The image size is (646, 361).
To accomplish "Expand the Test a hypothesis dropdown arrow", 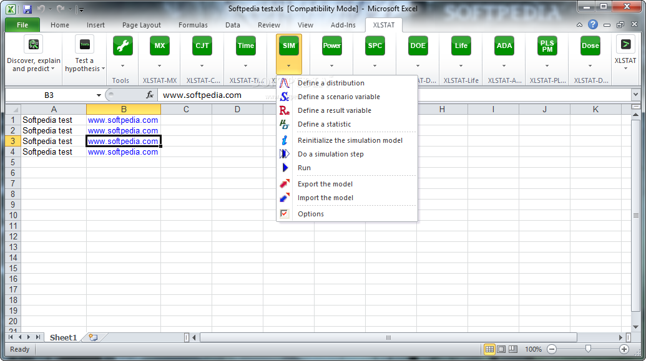I will pos(103,69).
